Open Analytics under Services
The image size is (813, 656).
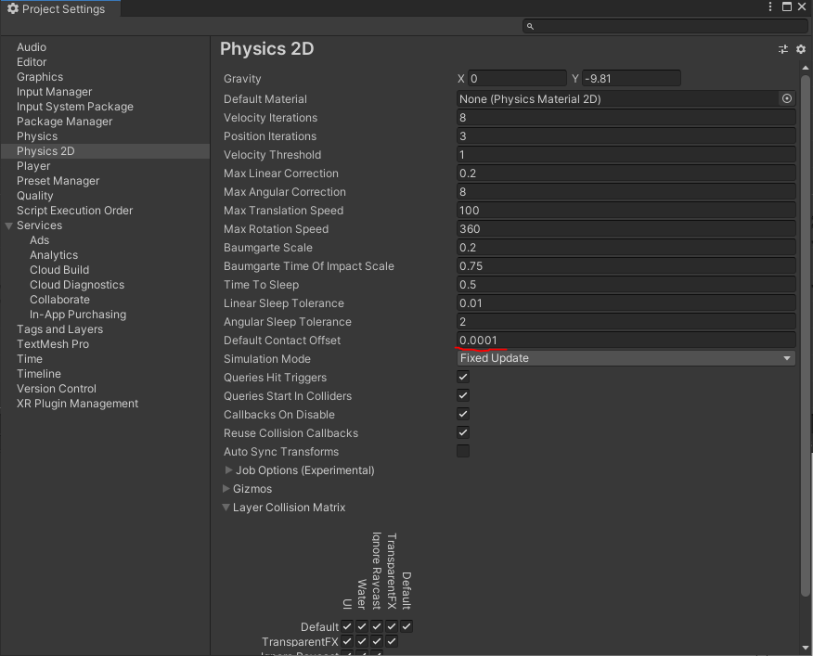point(54,255)
